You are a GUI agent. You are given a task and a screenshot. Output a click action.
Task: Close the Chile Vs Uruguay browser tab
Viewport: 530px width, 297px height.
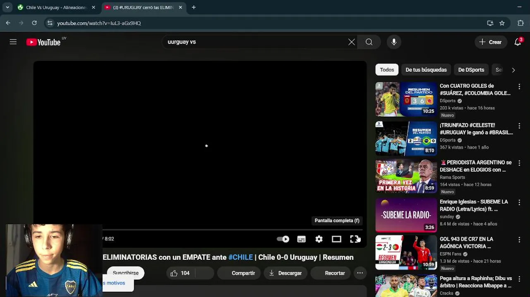pos(94,7)
